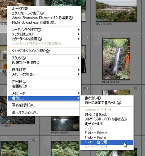
Task: Choose Flickr Uploadr.exe で編集(N)
Action: [x=44, y=22]
